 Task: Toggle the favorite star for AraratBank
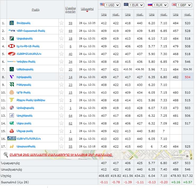[61, 147]
